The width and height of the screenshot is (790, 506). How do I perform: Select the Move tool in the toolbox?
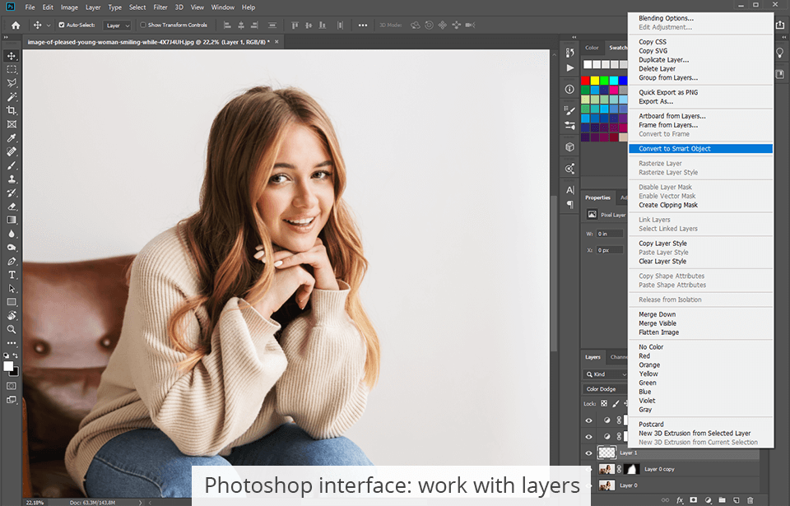point(12,56)
